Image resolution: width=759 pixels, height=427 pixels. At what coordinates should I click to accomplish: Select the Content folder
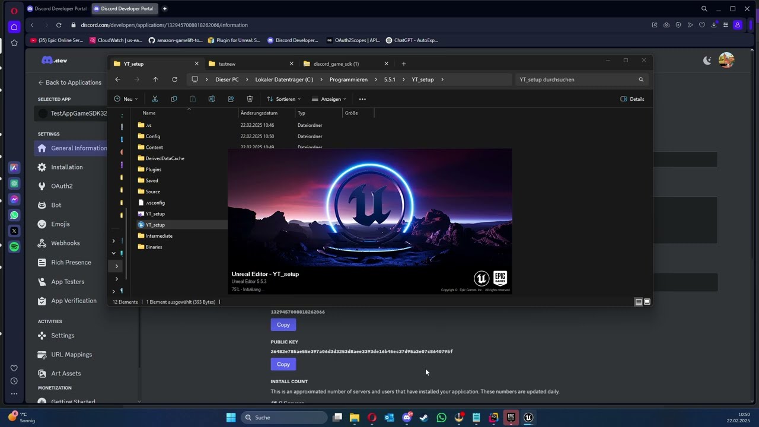pyautogui.click(x=154, y=147)
